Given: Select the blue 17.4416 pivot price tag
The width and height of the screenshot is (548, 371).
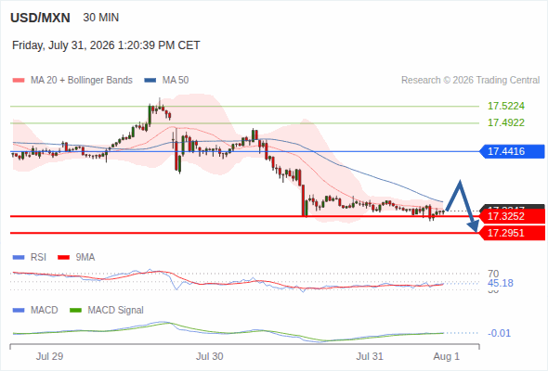Looking at the screenshot, I should 512,151.
